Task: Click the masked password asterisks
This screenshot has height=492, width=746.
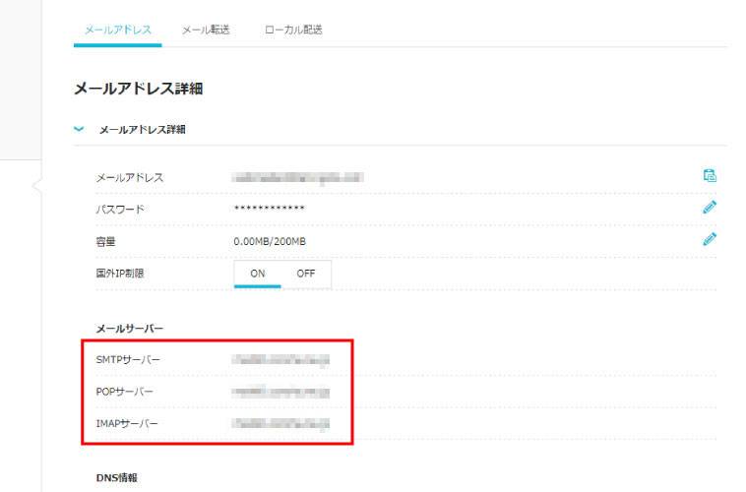Action: 269,209
